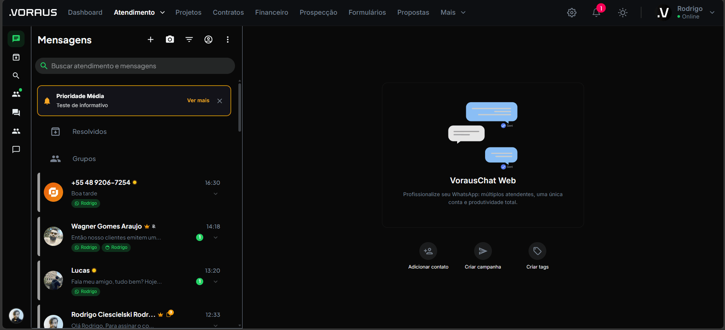Click the muted bell icon beside Wagner Gomes Araujo
The height and width of the screenshot is (330, 725).
pyautogui.click(x=154, y=226)
